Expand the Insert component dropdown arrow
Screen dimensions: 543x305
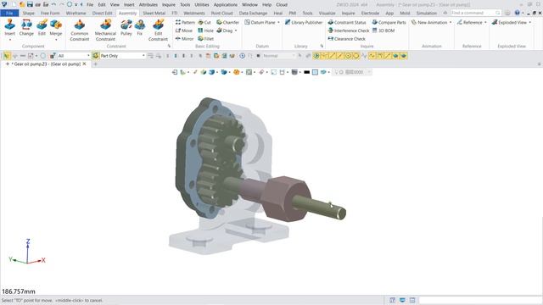(x=9, y=40)
